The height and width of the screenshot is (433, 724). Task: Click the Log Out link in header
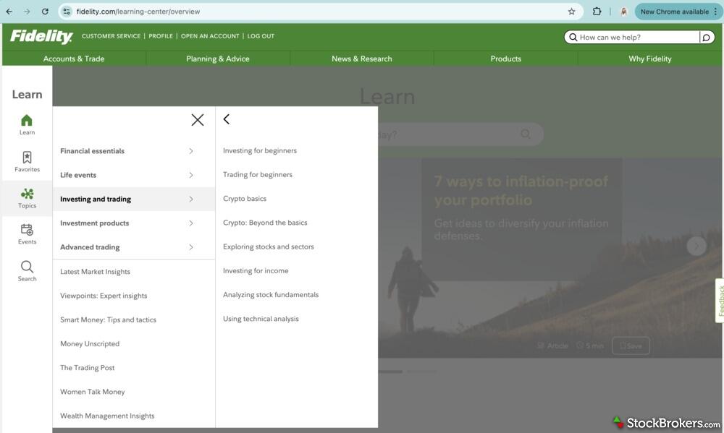(261, 36)
